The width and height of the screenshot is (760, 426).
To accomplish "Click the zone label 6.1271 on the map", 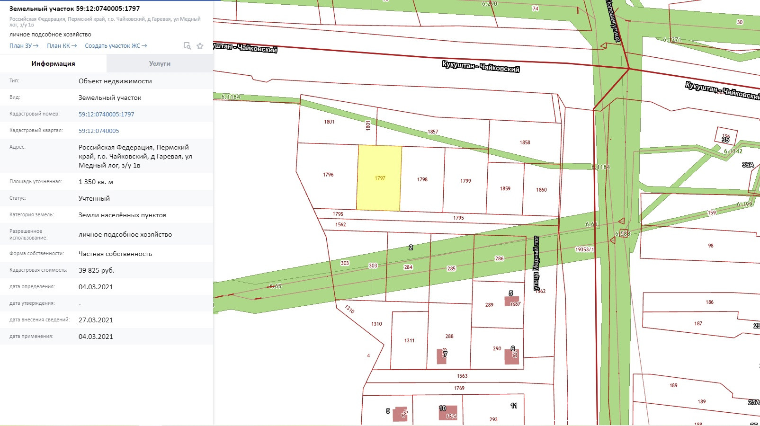I will click(x=672, y=40).
